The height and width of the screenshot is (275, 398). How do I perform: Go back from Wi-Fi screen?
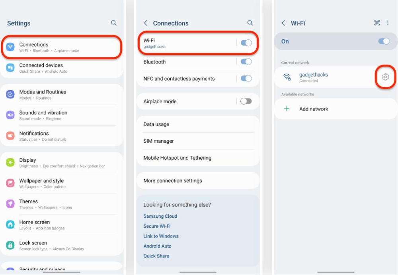click(283, 23)
